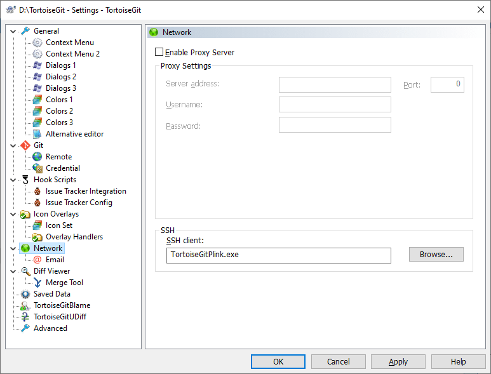491x374 pixels.
Task: Click the red Git diamond icon
Action: pos(25,145)
